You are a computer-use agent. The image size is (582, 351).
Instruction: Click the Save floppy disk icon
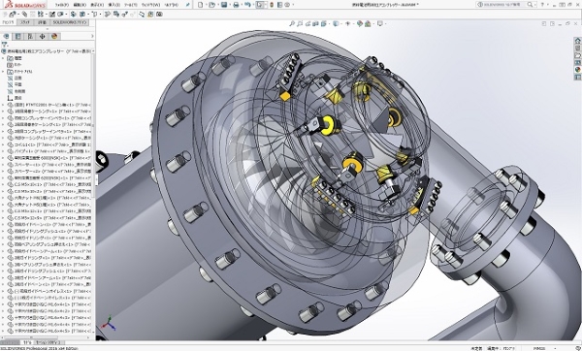point(224,5)
